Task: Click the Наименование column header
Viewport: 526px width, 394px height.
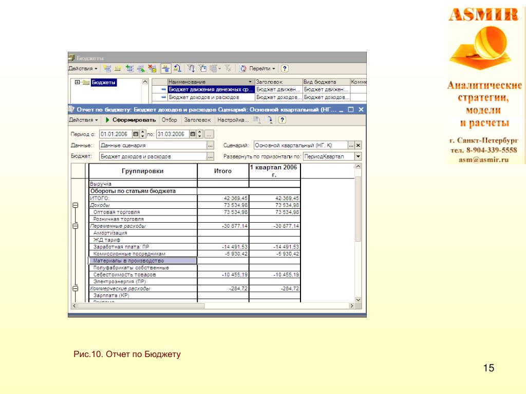Action: coord(211,82)
